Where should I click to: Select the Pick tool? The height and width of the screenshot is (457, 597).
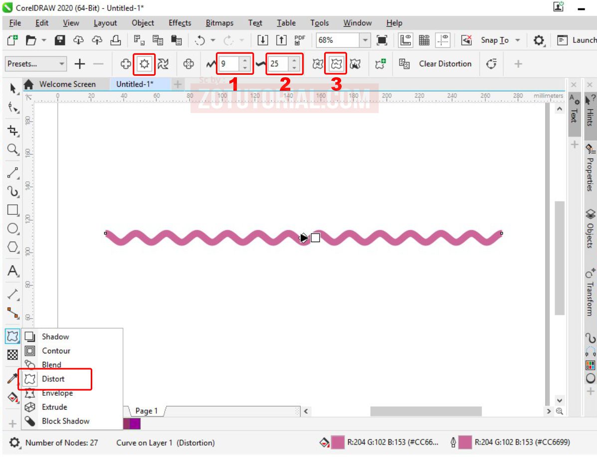13,88
